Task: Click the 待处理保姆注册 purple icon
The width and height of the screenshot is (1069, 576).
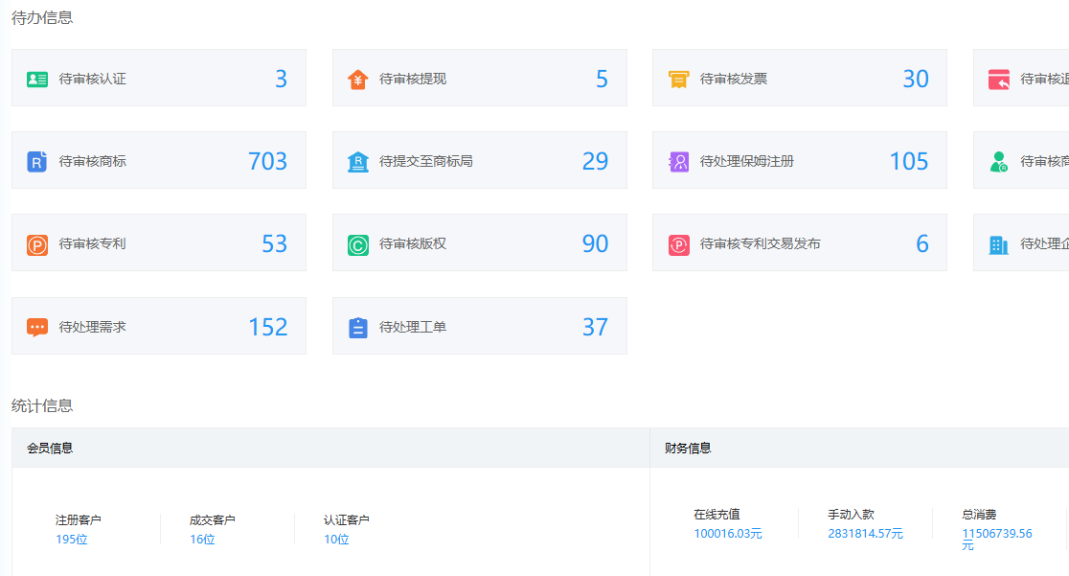Action: 678,162
